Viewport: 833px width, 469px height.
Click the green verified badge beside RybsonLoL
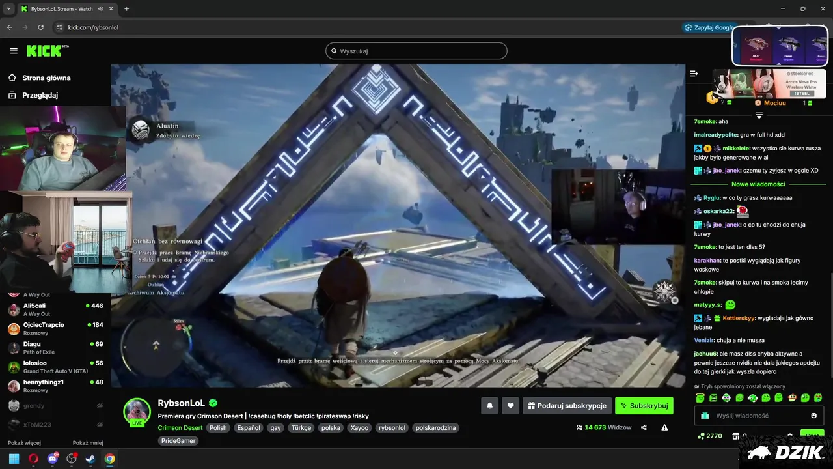coord(213,403)
